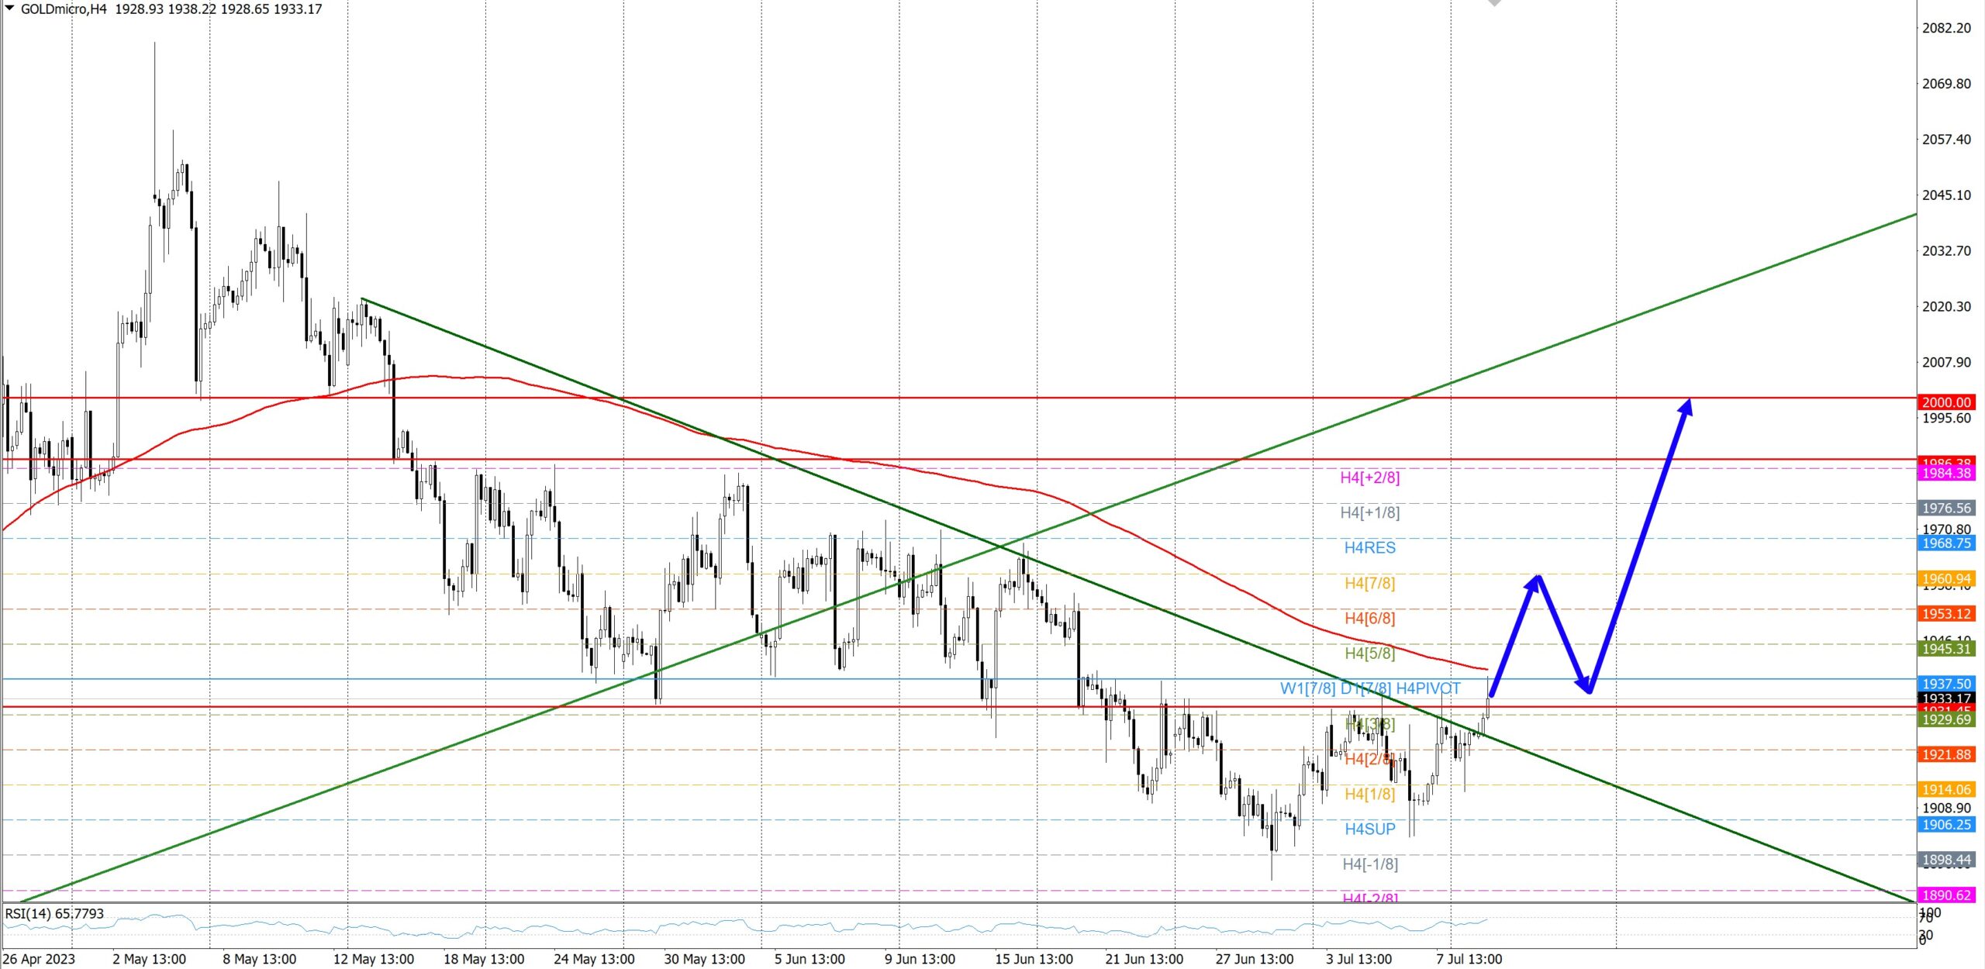Image resolution: width=1985 pixels, height=969 pixels.
Task: Click the 2 May 13:00 time axis label
Action: point(149,959)
